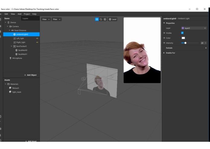This screenshot has height=149, width=210.
Task: Click the Microphone icon in Scene
Action: tap(11, 58)
